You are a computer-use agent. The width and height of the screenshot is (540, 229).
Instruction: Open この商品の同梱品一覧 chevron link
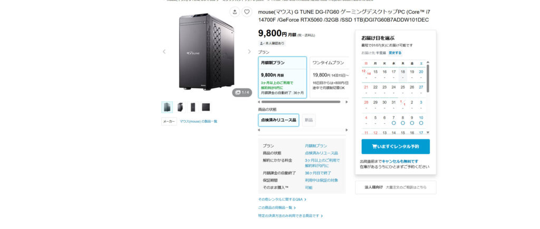(x=277, y=208)
